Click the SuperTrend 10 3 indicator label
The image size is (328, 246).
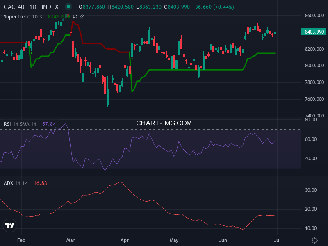click(23, 16)
